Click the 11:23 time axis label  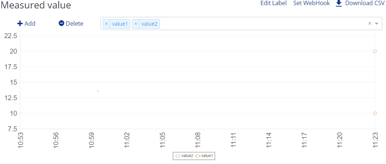375,140
